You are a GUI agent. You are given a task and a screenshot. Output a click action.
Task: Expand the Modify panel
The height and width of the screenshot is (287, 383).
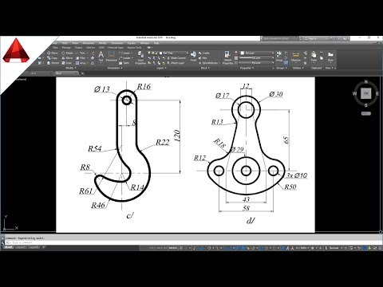tap(70, 68)
